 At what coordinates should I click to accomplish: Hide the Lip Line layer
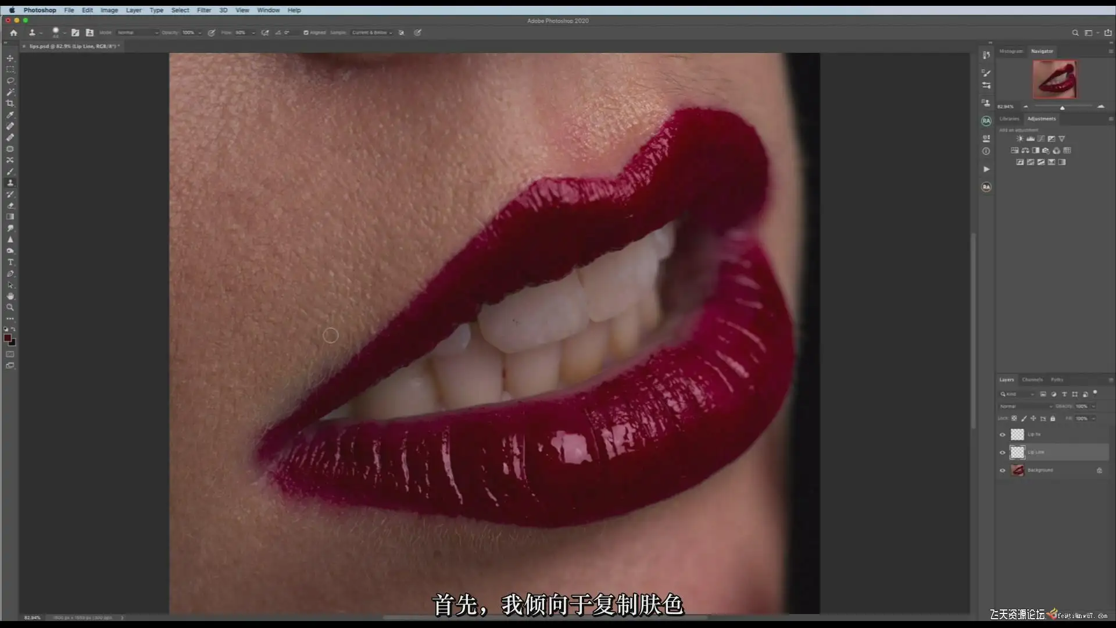point(1002,452)
